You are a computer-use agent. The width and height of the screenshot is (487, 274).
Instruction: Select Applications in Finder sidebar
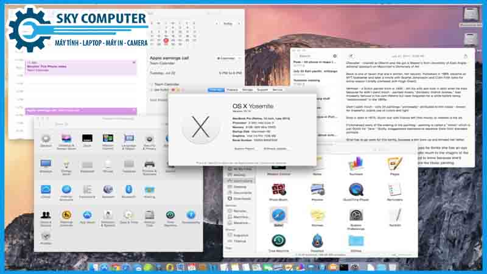[240, 181]
